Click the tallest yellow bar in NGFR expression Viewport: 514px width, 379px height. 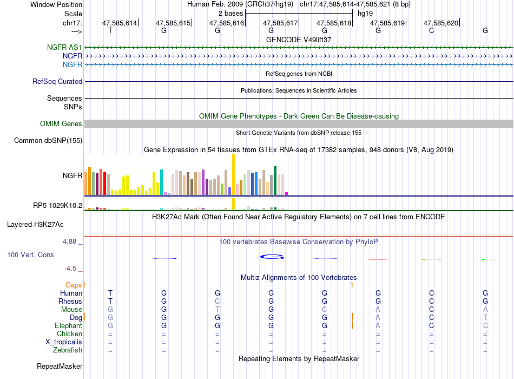click(233, 174)
